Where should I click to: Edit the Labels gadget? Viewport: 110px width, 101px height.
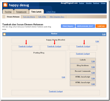[x=93, y=61]
